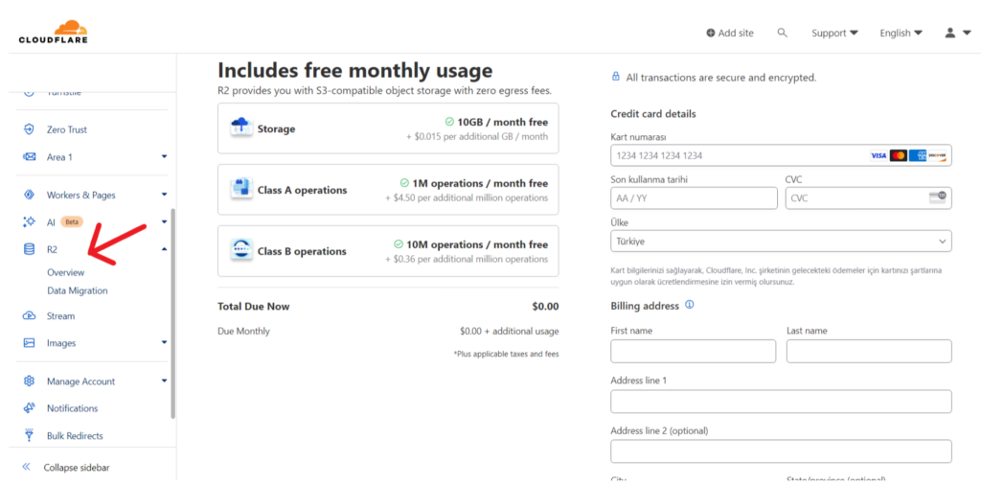Open the Notifications section
The image size is (981, 485).
pyautogui.click(x=73, y=408)
